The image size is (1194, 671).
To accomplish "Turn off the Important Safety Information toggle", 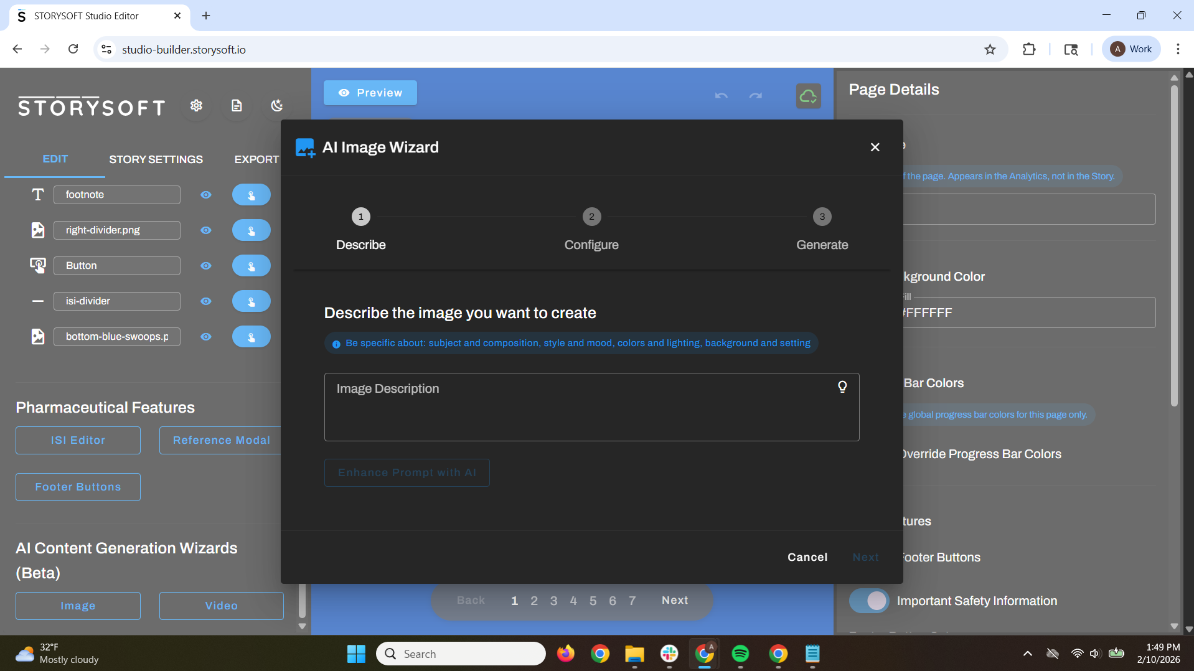I will pos(868,601).
